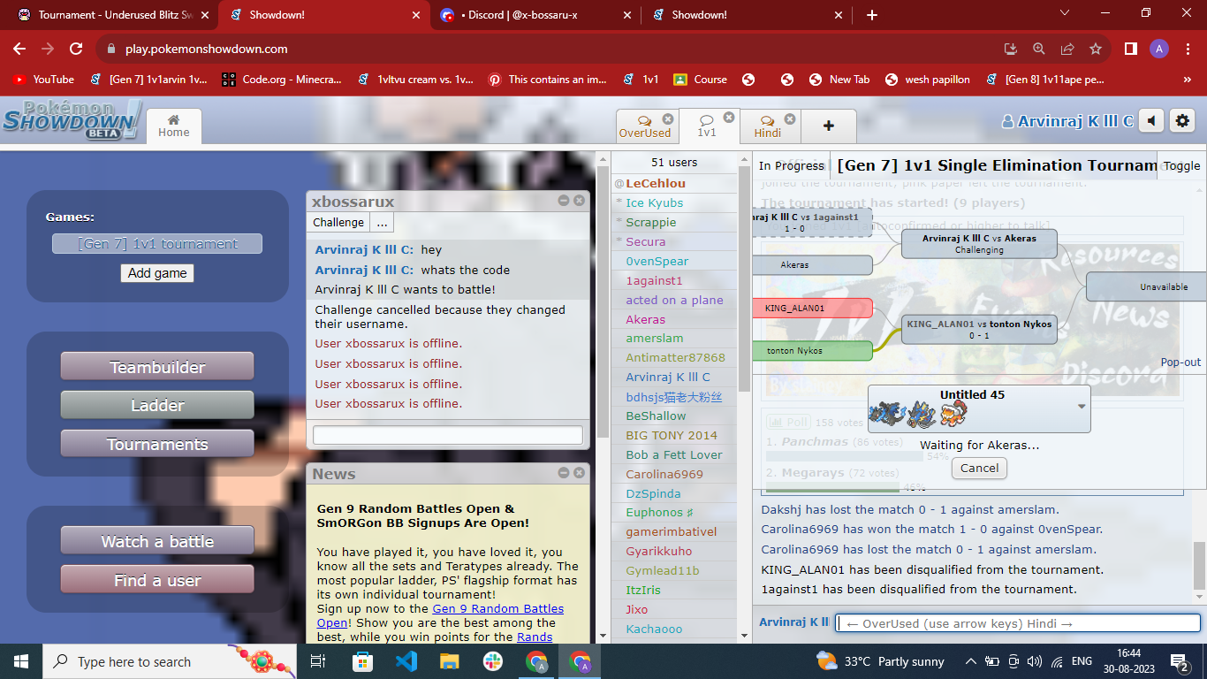Image resolution: width=1207 pixels, height=679 pixels.
Task: Switch to the Hindi chat room tab
Action: point(767,126)
